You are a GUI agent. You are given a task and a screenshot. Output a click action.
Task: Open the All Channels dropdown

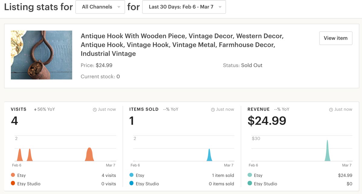[100, 7]
